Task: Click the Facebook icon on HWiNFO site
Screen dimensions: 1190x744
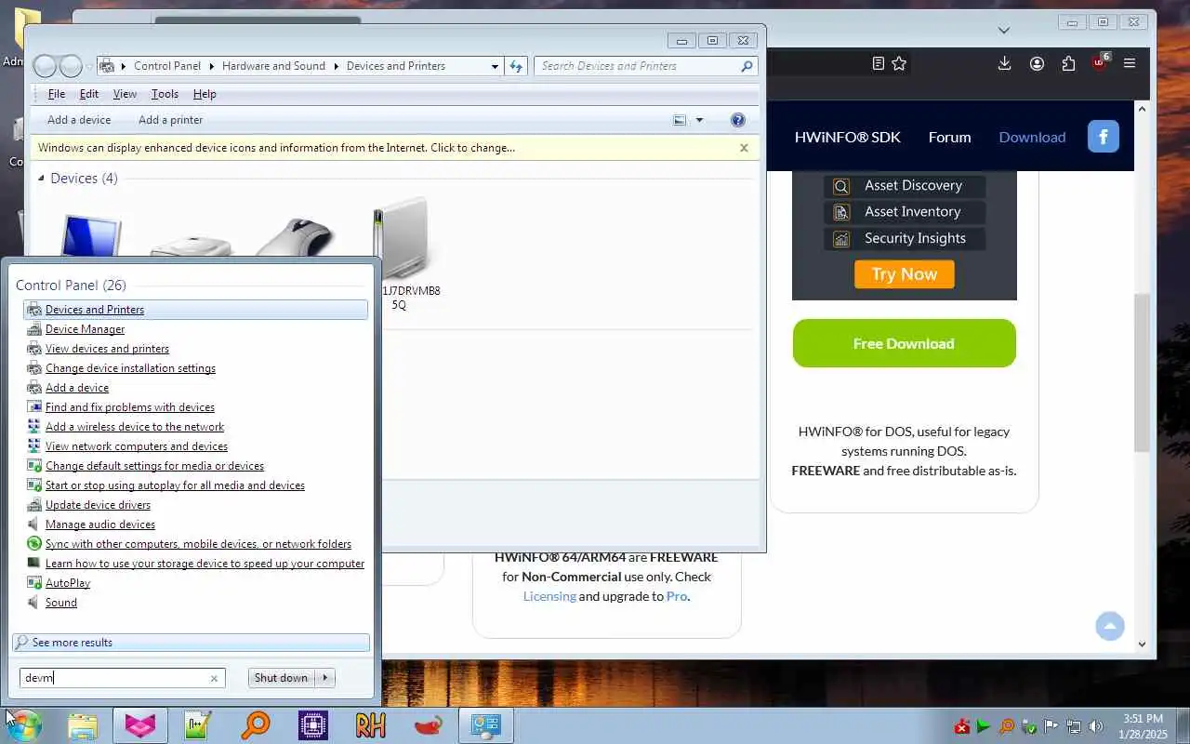Action: pos(1104,137)
